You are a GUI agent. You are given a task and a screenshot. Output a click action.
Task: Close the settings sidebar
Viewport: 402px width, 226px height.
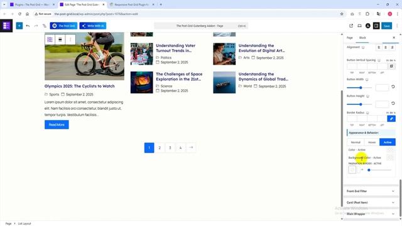[x=394, y=38]
